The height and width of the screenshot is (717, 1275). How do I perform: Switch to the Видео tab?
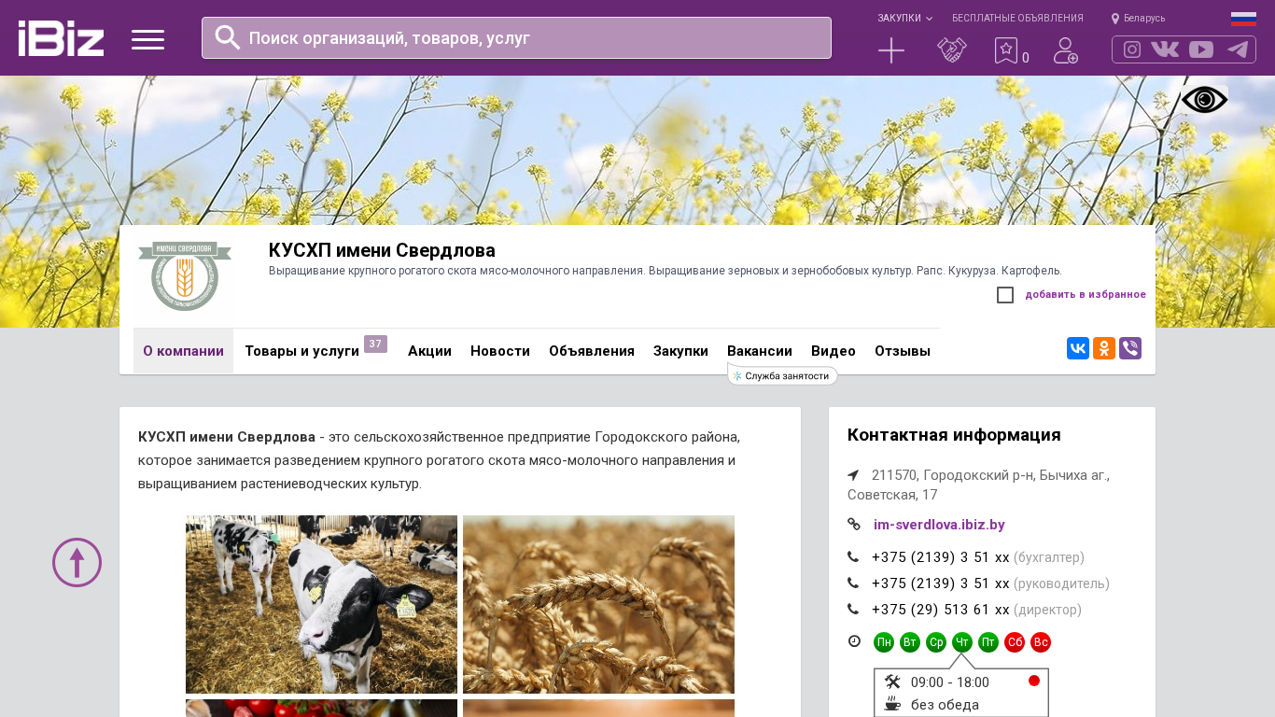click(834, 351)
